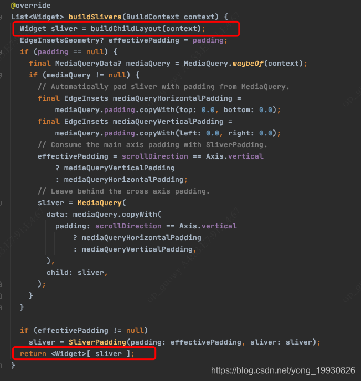Click the 'Leave behind the cross axis' comment
Screen dimensions: 361x381
(124, 191)
